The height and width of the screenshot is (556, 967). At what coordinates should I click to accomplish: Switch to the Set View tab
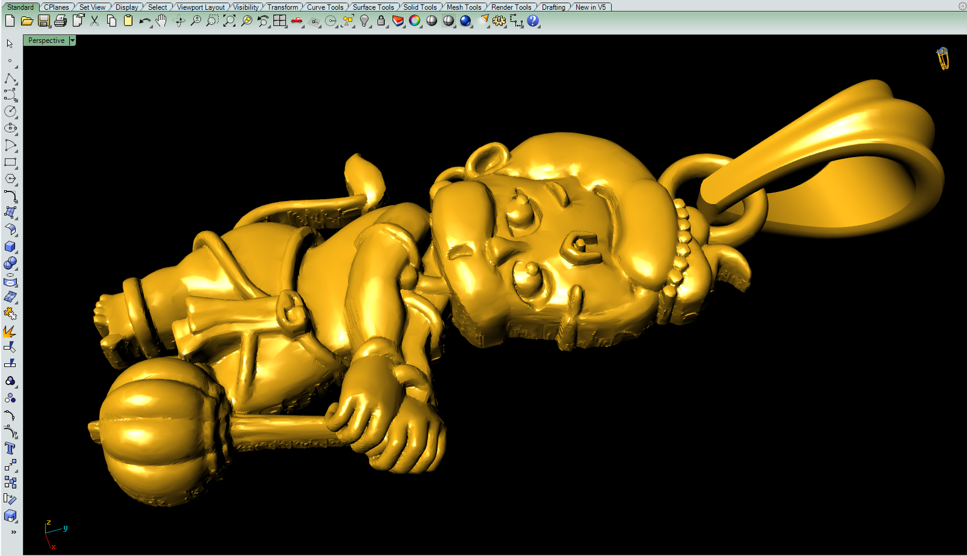pos(92,7)
